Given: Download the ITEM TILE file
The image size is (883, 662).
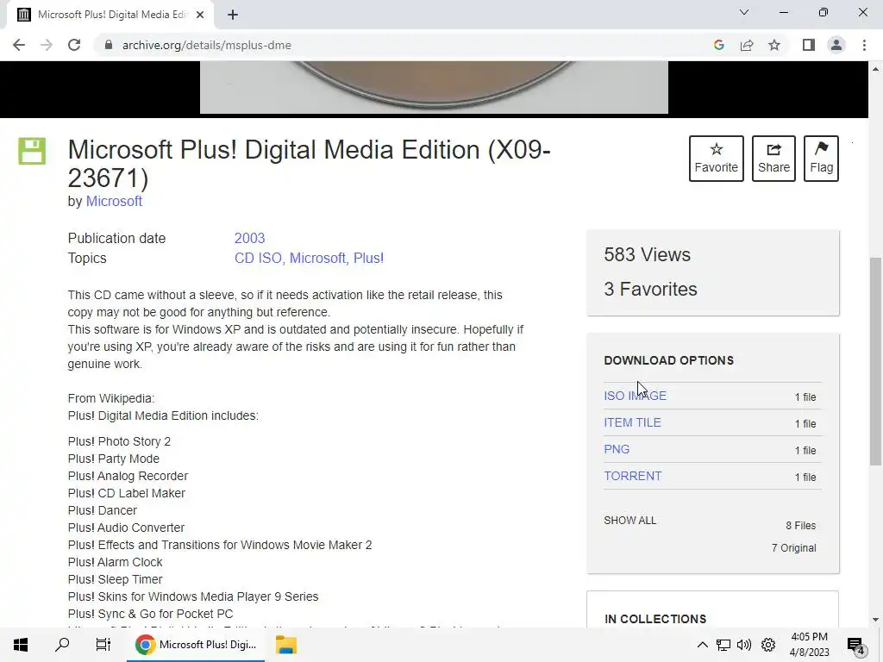Looking at the screenshot, I should coord(632,422).
